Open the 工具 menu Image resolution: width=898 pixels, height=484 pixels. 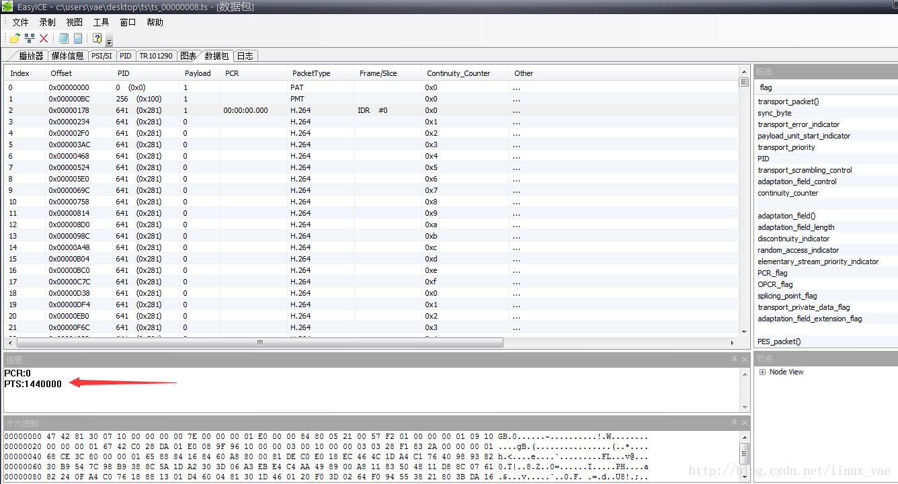coord(101,22)
